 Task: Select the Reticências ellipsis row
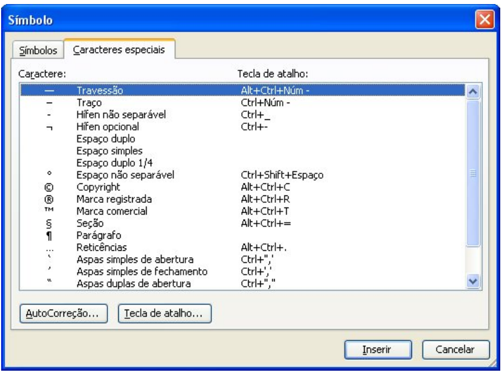tap(101, 247)
